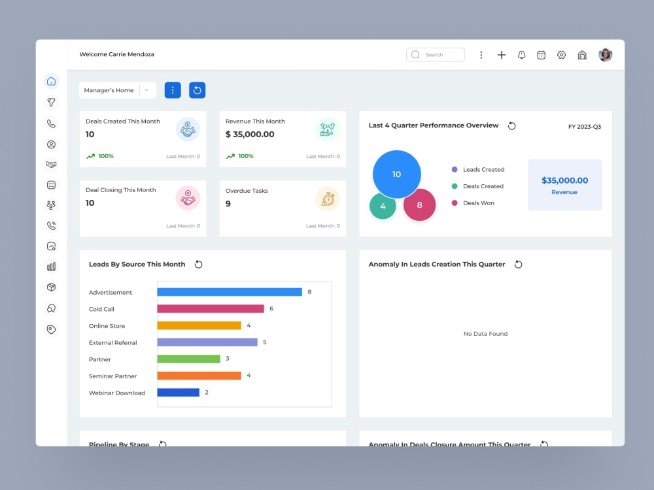Open the products box icon in sidebar
Viewport: 654px width, 490px height.
coord(51,287)
